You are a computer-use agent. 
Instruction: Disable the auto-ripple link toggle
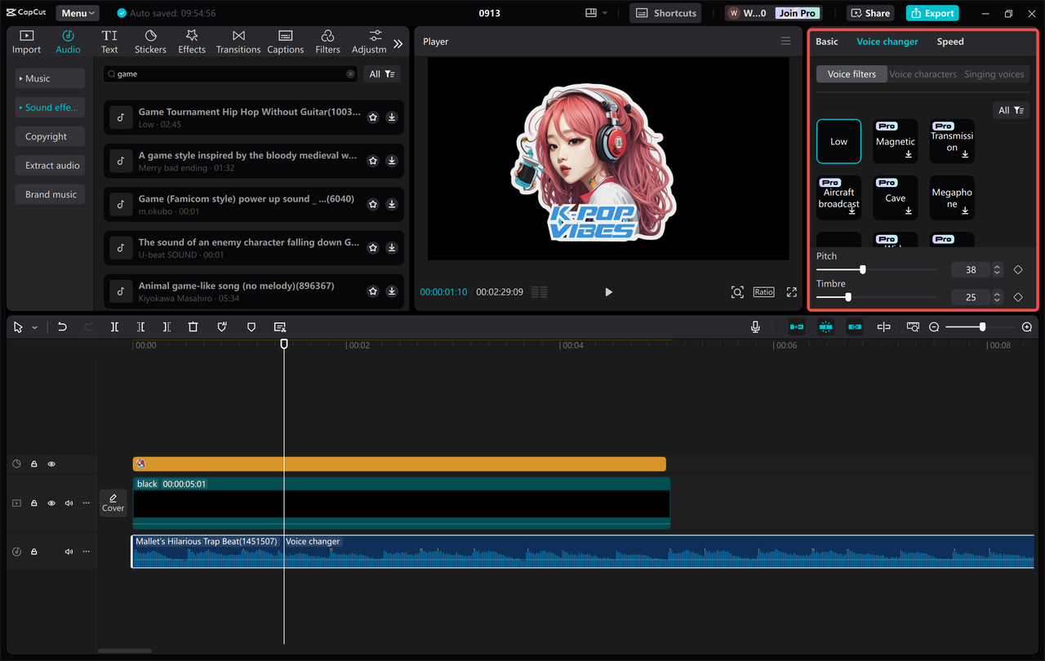click(x=855, y=326)
